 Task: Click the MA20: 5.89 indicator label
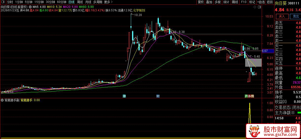(70, 7)
